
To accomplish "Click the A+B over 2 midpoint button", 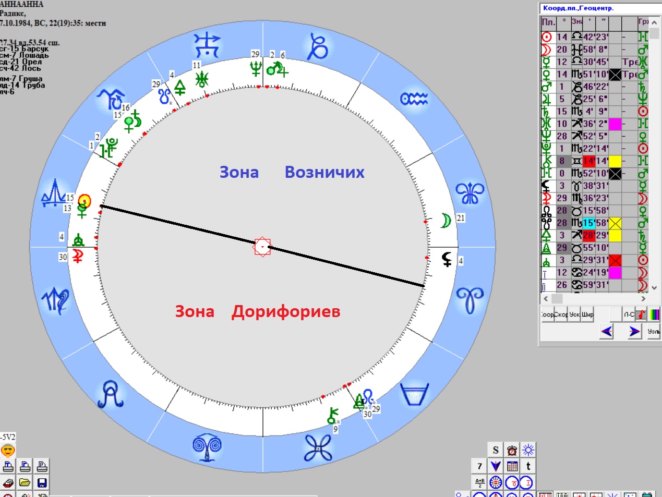I will pyautogui.click(x=479, y=482).
